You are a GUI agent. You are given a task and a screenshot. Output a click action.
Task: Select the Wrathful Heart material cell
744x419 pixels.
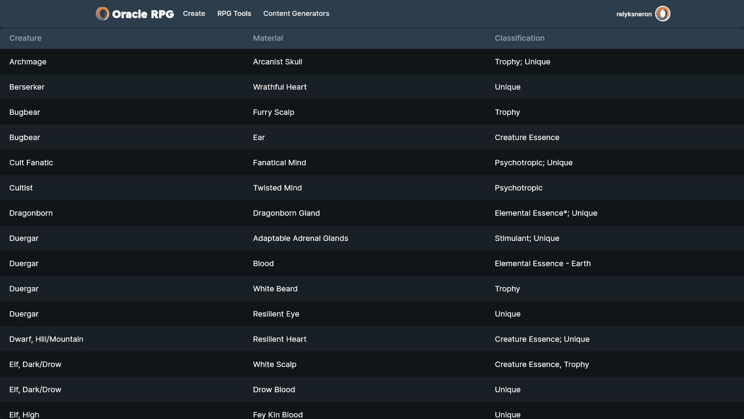[x=280, y=87]
